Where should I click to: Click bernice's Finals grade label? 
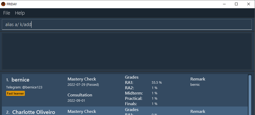pyautogui.click(x=131, y=104)
